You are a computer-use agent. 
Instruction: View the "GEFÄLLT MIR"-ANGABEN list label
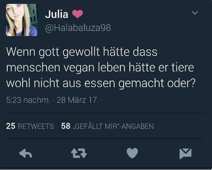tap(113, 126)
